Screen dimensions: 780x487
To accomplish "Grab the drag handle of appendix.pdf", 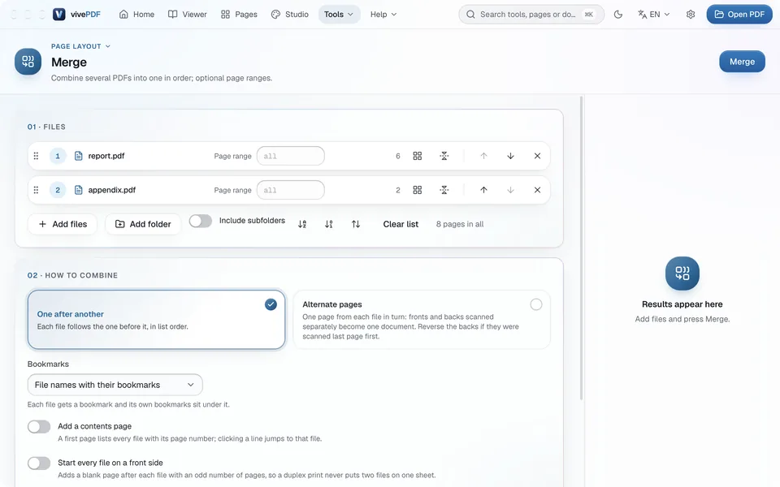I will click(x=36, y=190).
